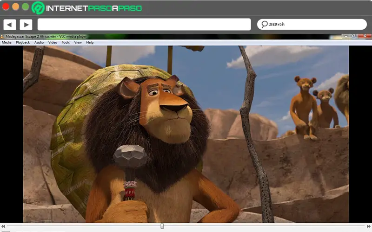
Task: Click the InternetPasoaPaso logo icon
Action: pos(38,8)
